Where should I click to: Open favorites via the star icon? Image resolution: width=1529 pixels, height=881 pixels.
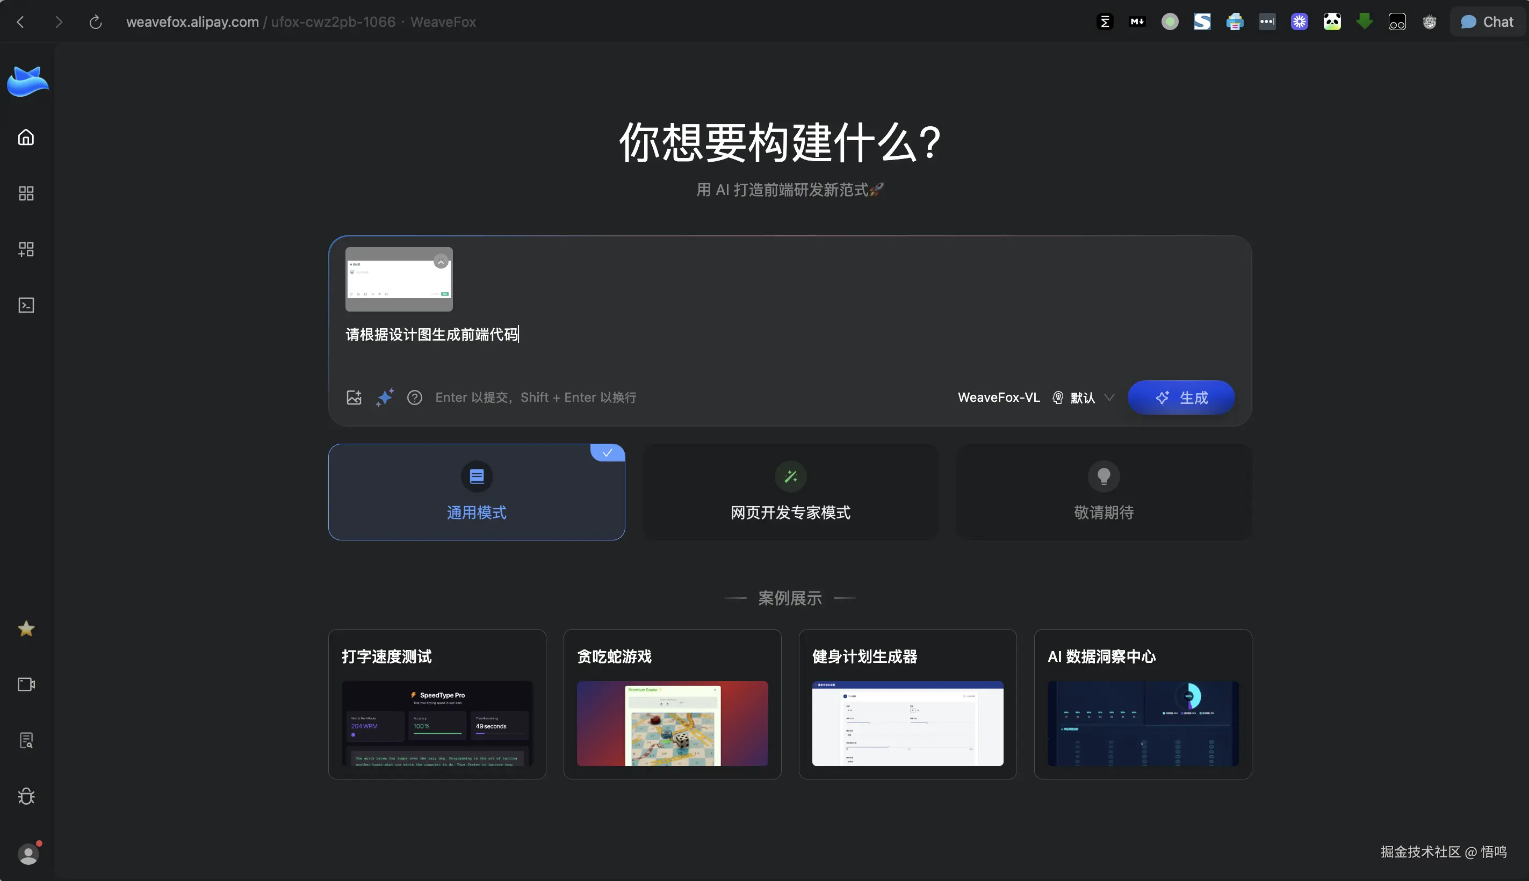click(x=26, y=629)
